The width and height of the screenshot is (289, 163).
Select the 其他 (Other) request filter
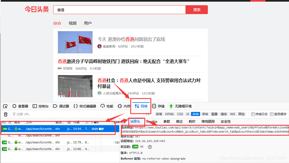[241, 114]
